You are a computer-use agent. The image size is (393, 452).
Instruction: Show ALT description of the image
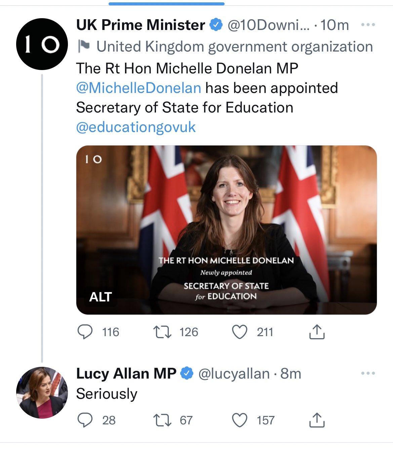101,297
